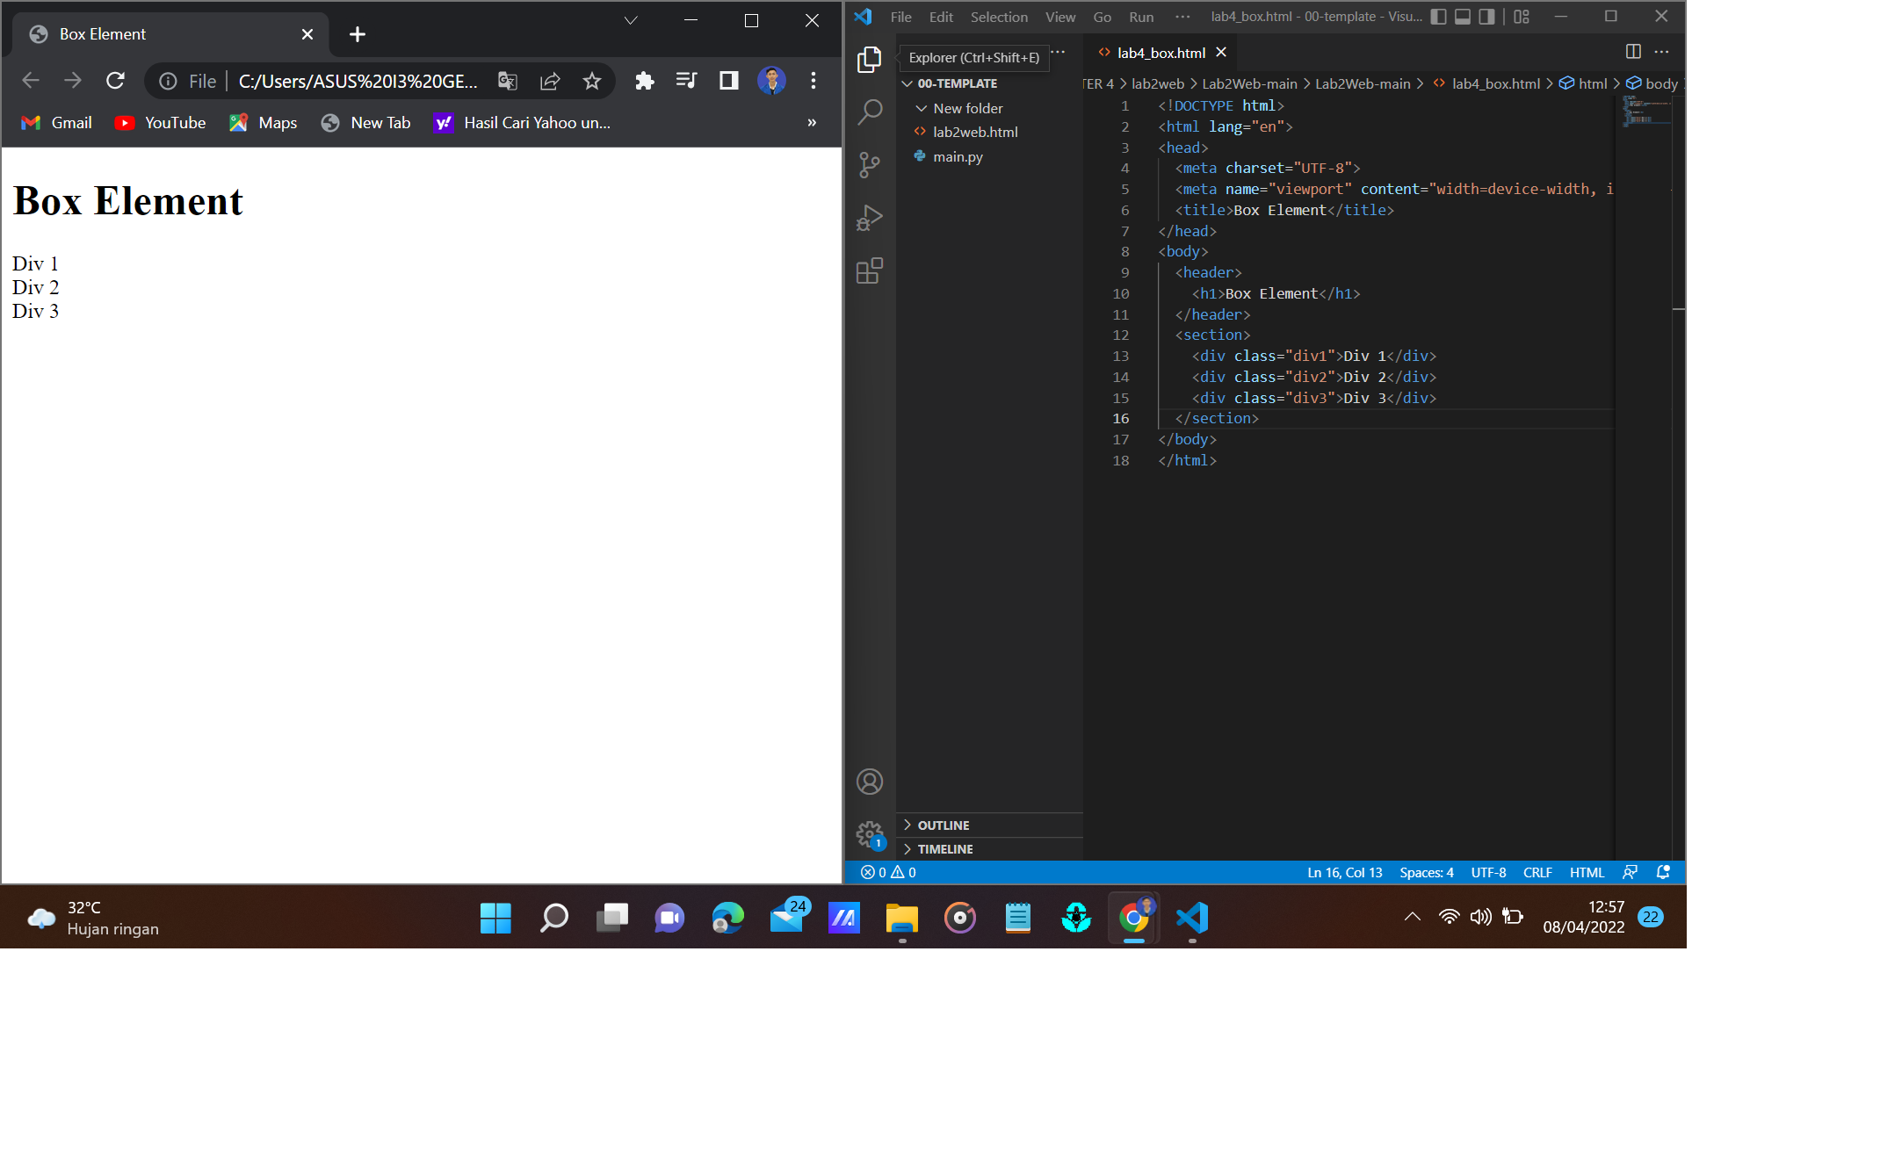Screen dimensions: 1880x1175
Task: Open the Edit menu in VS Code
Action: tap(941, 17)
